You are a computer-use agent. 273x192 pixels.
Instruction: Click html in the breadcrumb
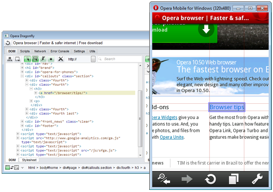point(32,168)
